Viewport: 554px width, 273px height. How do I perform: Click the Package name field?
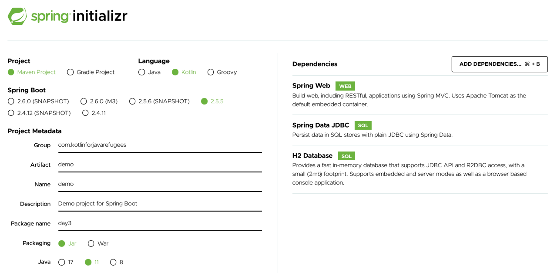pyautogui.click(x=160, y=224)
